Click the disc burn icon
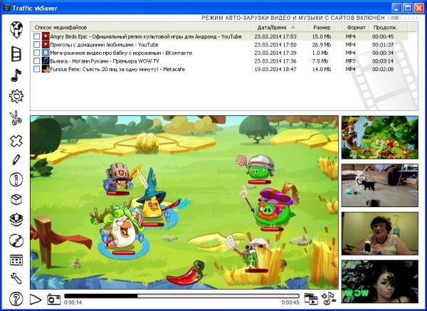Screen dimensions: 427x311 (16, 241)
